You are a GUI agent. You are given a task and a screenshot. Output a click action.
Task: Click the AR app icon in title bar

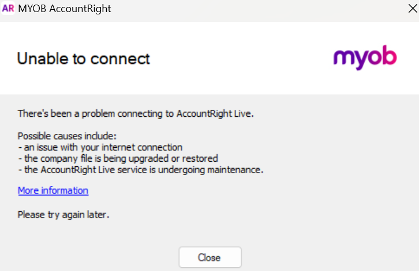click(x=9, y=9)
